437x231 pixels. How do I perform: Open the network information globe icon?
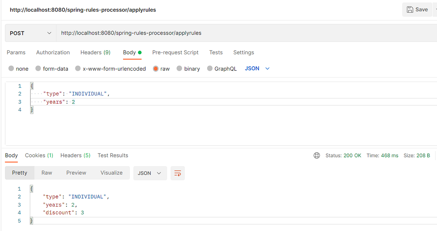[x=316, y=155]
